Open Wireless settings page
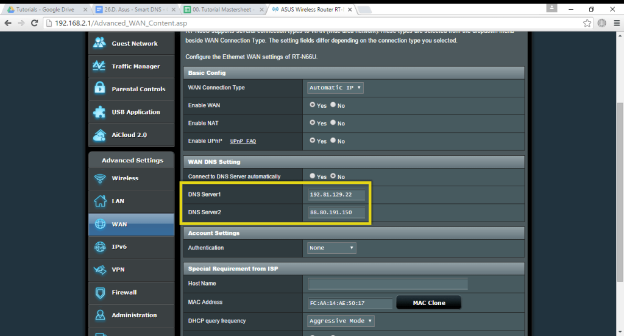The width and height of the screenshot is (624, 336). tap(132, 178)
